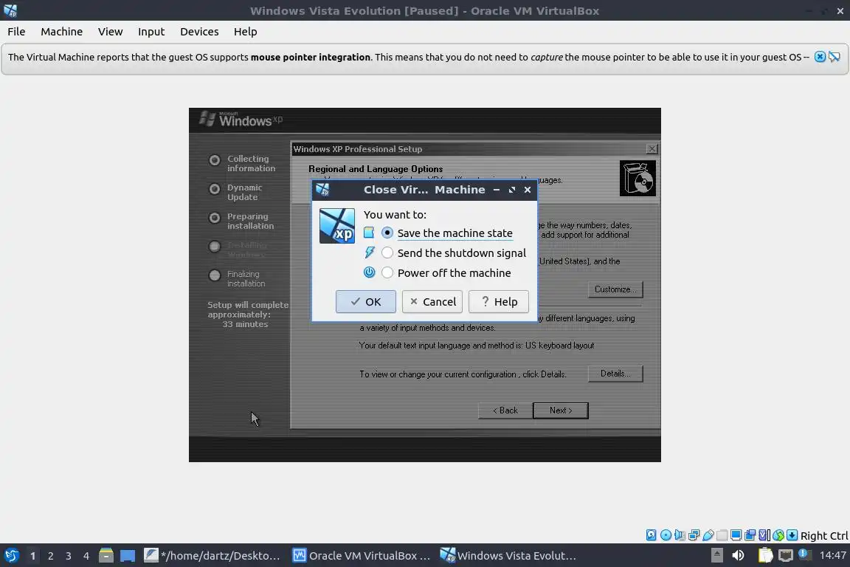Click the audio status icon in VirtualBox status bar
The height and width of the screenshot is (567, 850).
pyautogui.click(x=680, y=535)
